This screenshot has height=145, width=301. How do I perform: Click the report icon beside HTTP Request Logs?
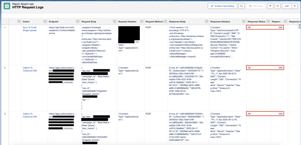coord(7,6)
